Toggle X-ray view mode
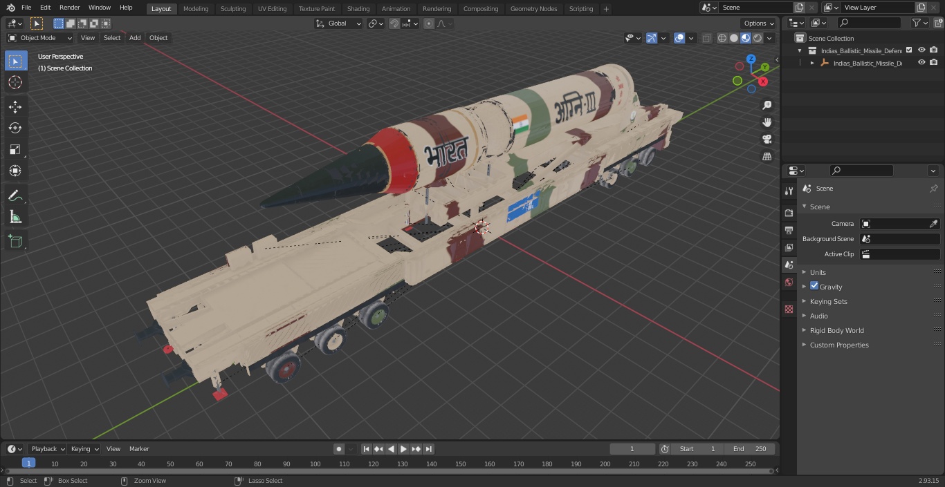The height and width of the screenshot is (487, 945). click(706, 38)
